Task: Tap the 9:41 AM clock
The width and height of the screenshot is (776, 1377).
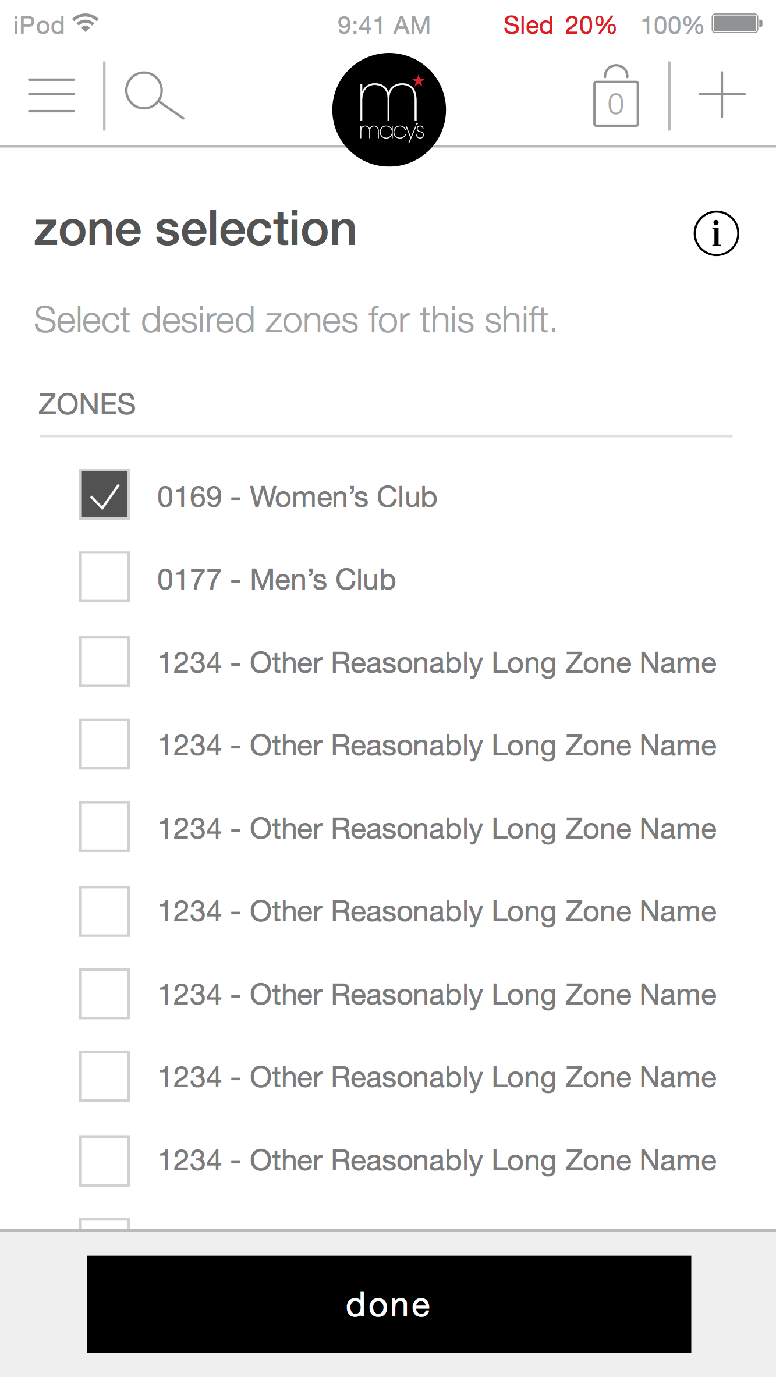Action: 384,26
